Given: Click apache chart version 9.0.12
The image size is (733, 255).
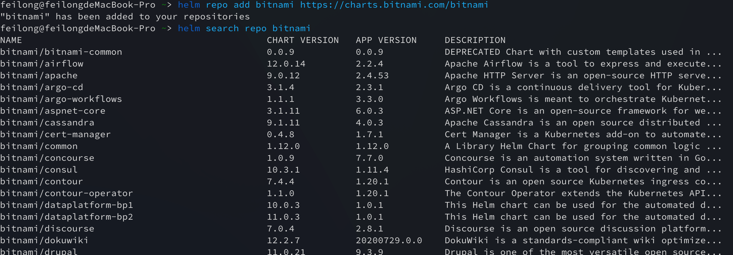Looking at the screenshot, I should (x=283, y=76).
